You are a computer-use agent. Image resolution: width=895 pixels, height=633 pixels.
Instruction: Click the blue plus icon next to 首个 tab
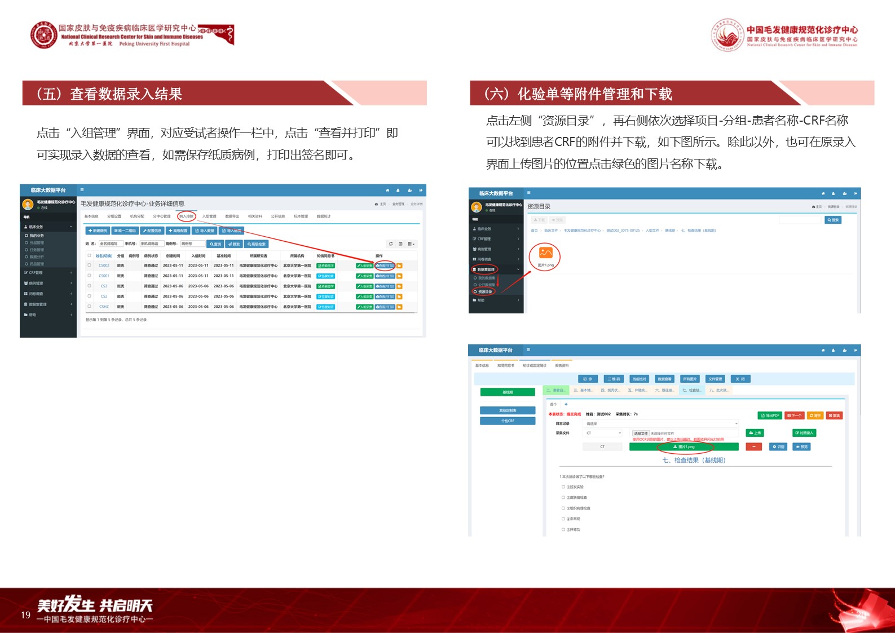pos(566,404)
